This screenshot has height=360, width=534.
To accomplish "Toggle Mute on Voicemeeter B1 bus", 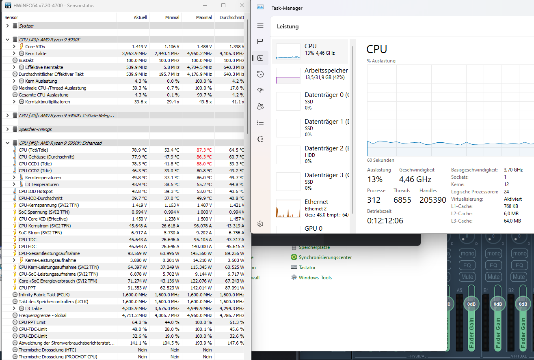I will [493, 277].
